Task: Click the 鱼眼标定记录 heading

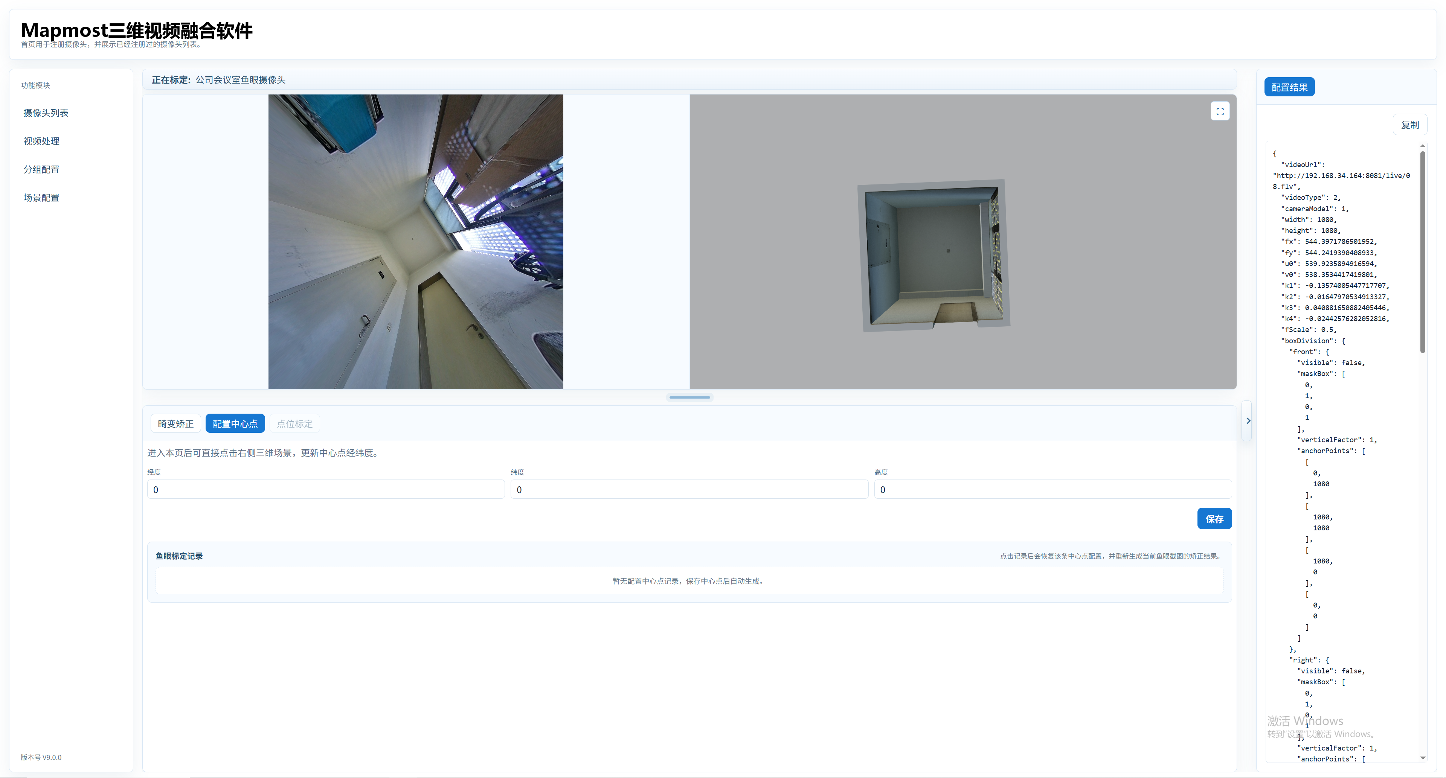Action: pos(179,556)
